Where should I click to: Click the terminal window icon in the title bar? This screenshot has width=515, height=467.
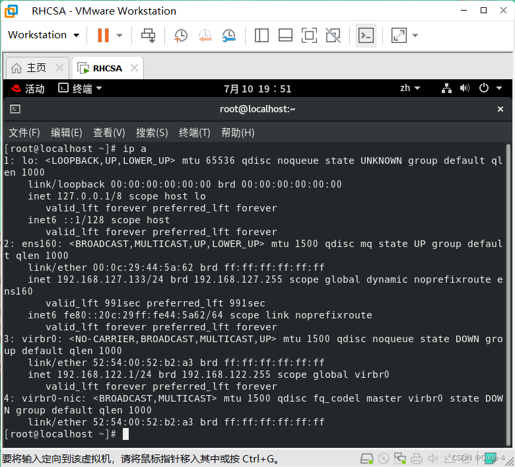[x=15, y=109]
